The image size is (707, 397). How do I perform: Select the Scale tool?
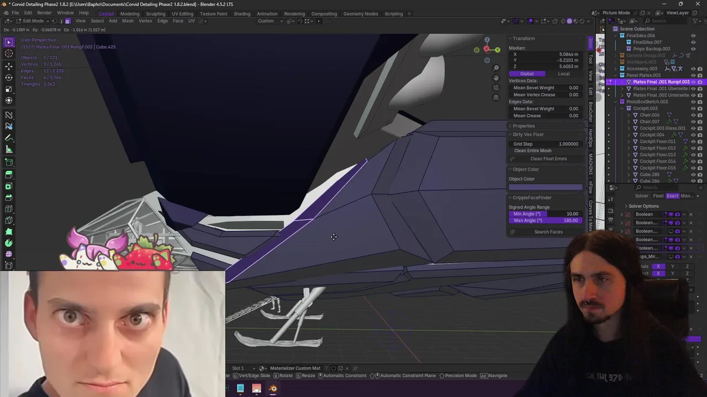click(x=9, y=89)
